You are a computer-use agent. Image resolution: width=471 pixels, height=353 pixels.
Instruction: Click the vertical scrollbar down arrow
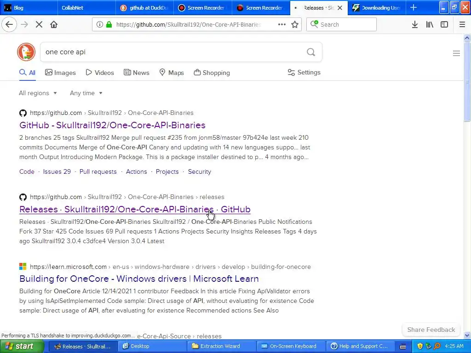[x=467, y=336]
